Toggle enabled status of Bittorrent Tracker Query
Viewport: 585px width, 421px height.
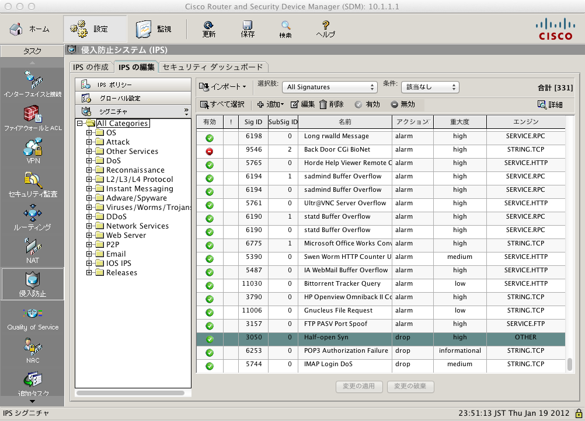coord(210,286)
